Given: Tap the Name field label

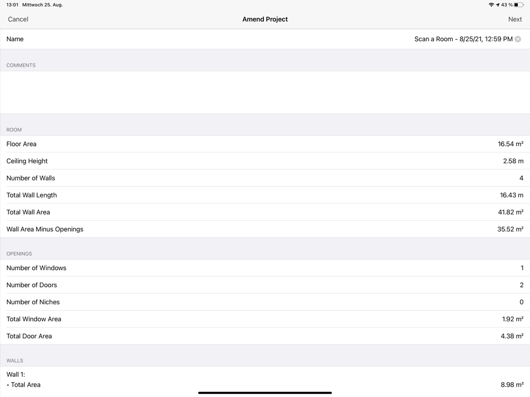Looking at the screenshot, I should point(15,39).
